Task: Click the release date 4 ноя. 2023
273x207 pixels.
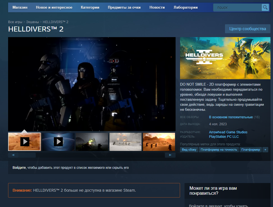Action: tap(218, 124)
